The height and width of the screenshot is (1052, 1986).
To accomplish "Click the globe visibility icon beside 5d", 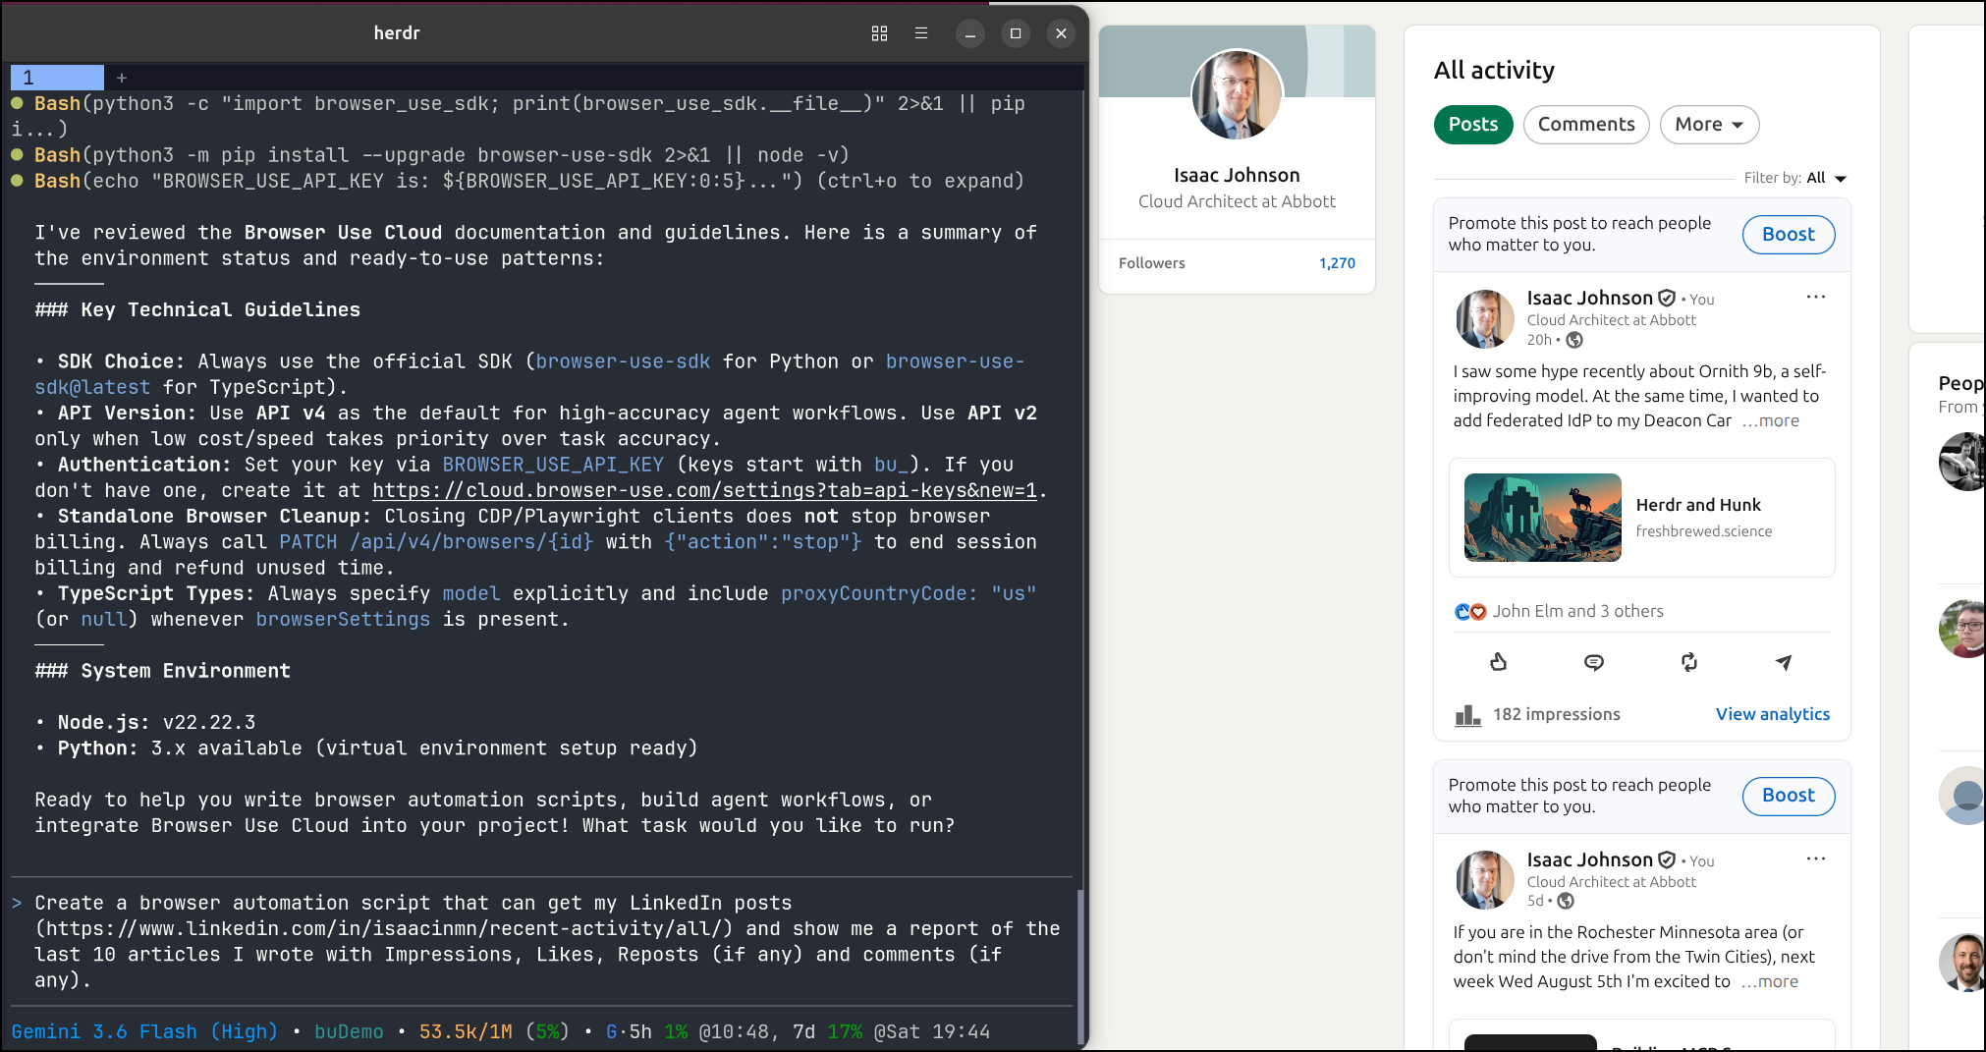I will pyautogui.click(x=1566, y=901).
